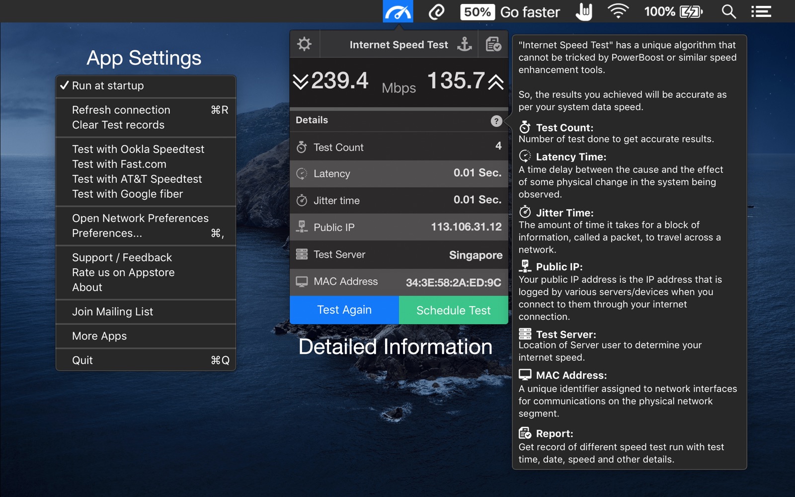Select Refresh connection menu entry
The width and height of the screenshot is (795, 497).
[146, 110]
